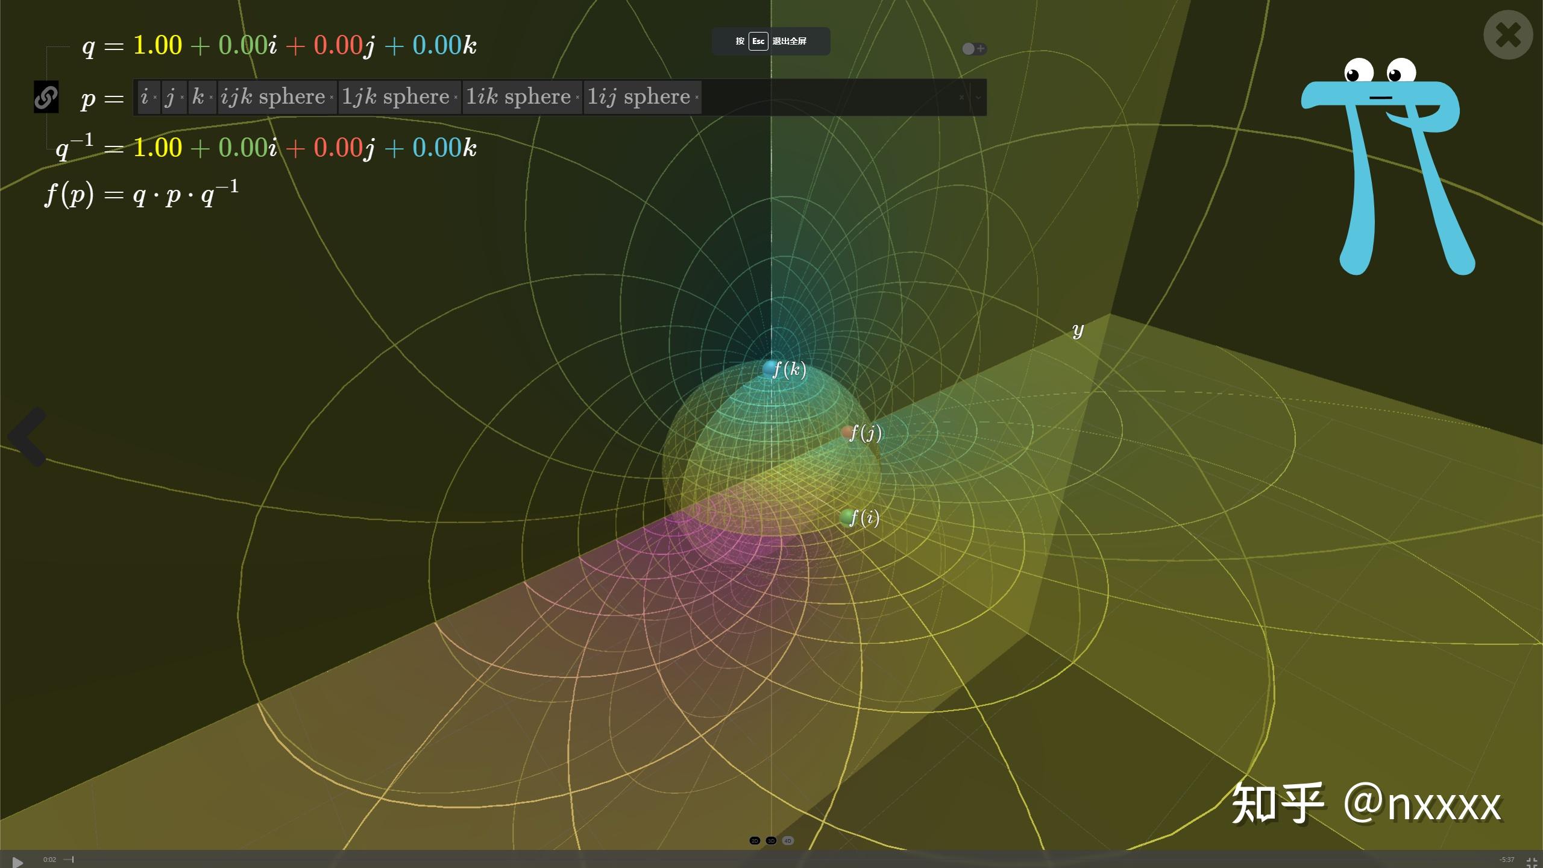Click the 1jk sphere tag label
Screen dimensions: 1543x868
click(396, 97)
